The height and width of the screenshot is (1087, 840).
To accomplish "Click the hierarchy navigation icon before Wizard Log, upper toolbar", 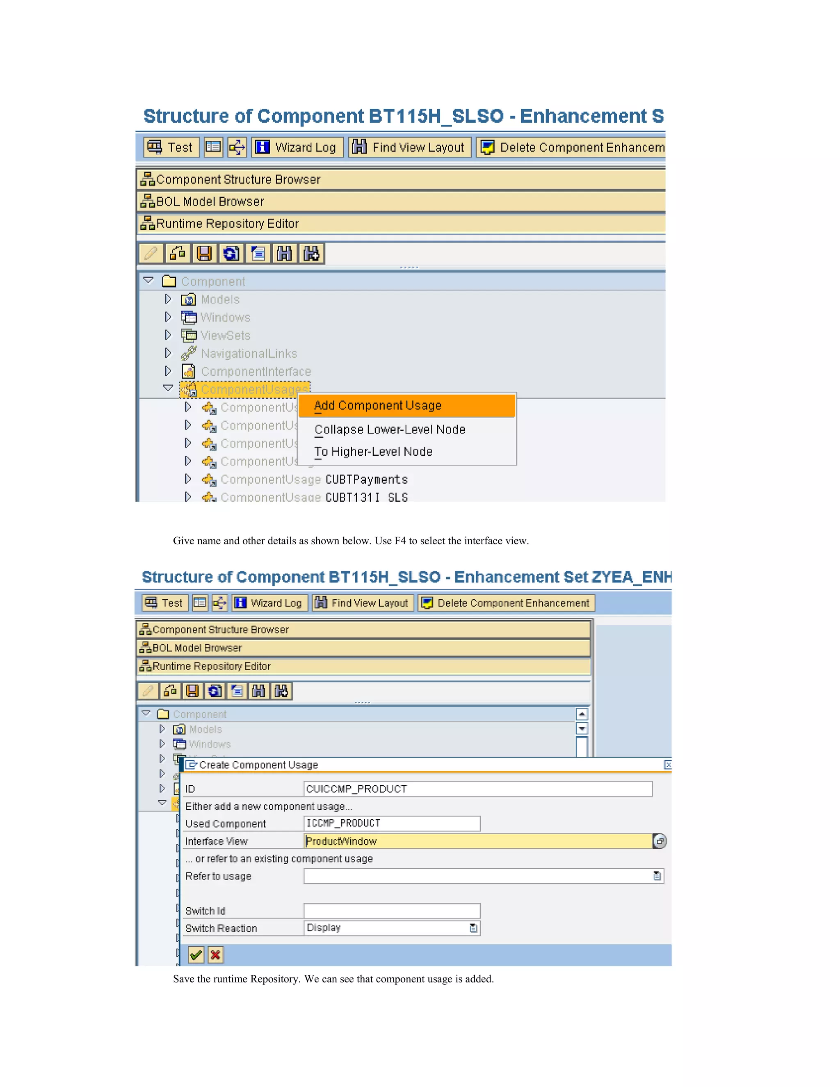I will tap(237, 147).
